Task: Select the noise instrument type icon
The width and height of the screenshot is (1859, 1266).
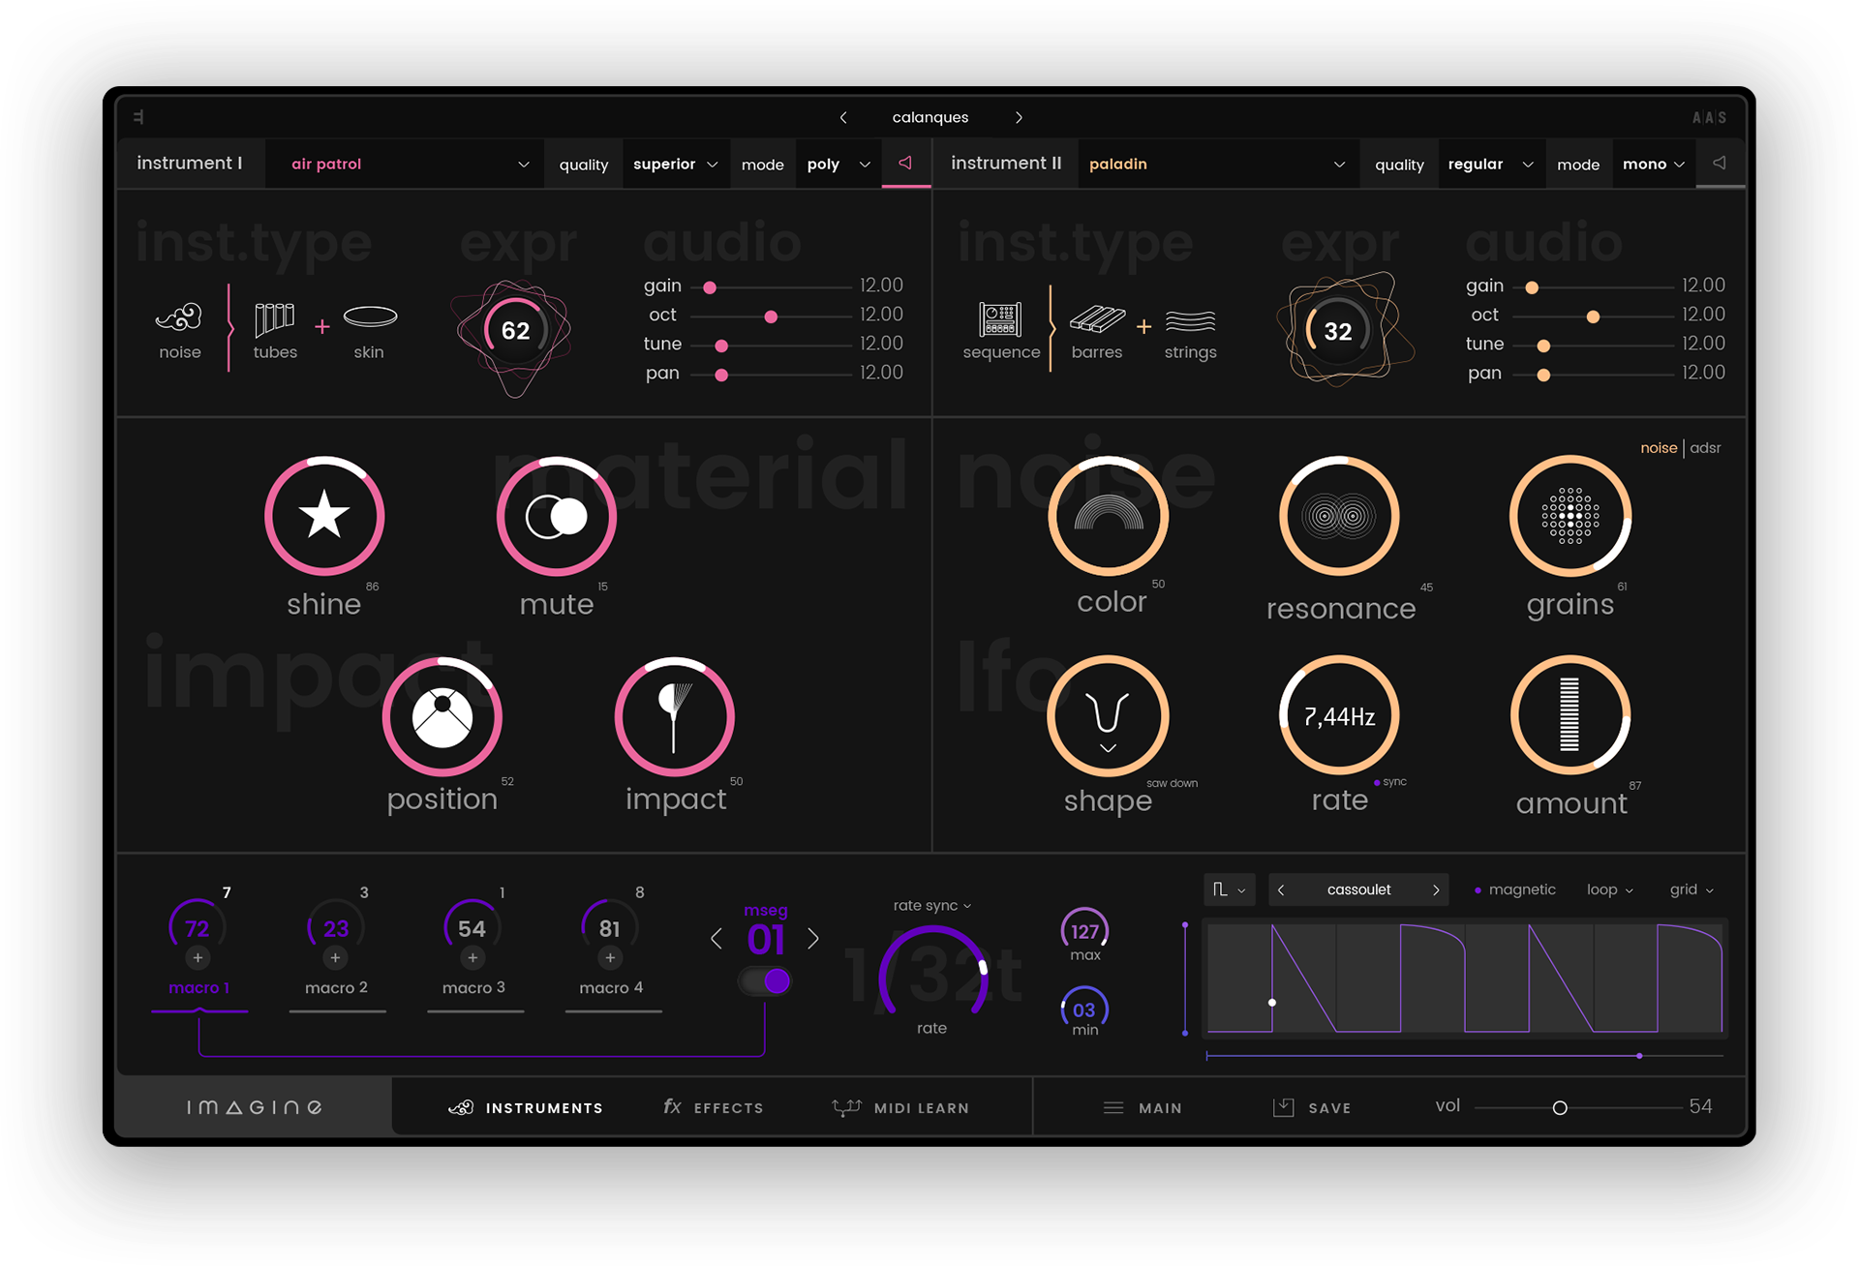Action: coord(179,317)
